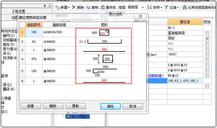
Task: Cancel dialog with 取消 button
Action: 133,106
